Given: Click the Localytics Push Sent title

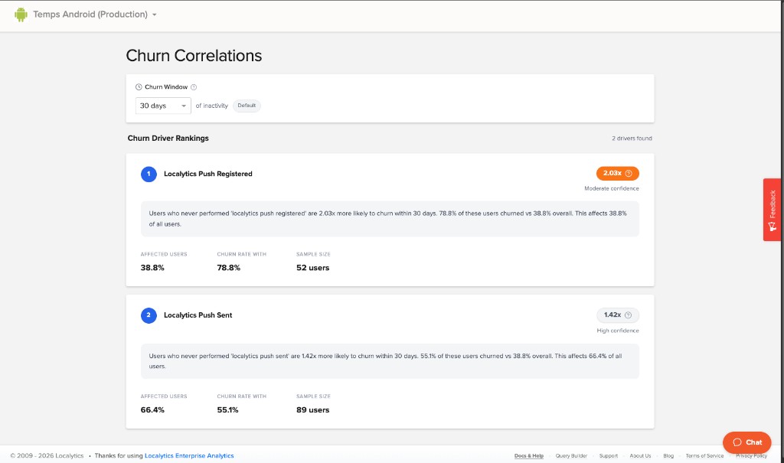Looking at the screenshot, I should tap(198, 315).
